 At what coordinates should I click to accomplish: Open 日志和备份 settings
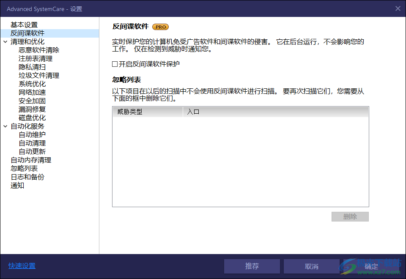(x=27, y=177)
